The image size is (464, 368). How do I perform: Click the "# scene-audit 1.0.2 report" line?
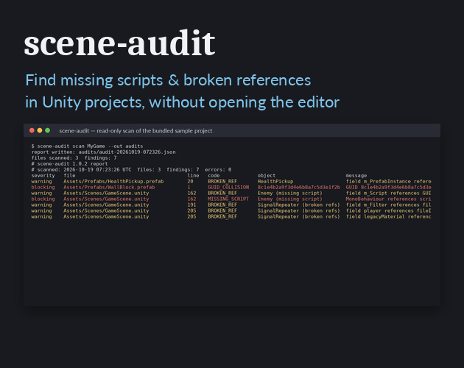[69, 164]
